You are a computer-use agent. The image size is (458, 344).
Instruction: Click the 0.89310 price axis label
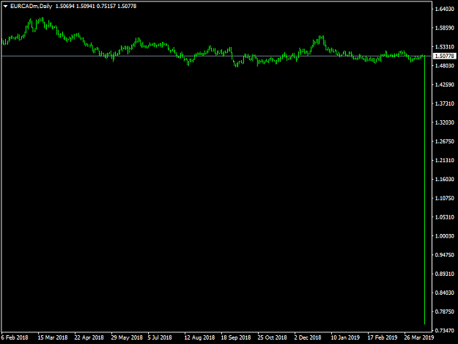point(445,274)
